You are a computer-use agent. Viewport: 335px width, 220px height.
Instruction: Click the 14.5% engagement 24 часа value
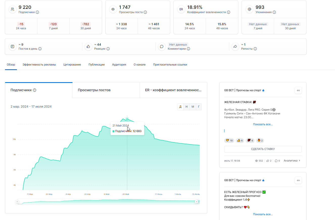pyautogui.click(x=190, y=24)
